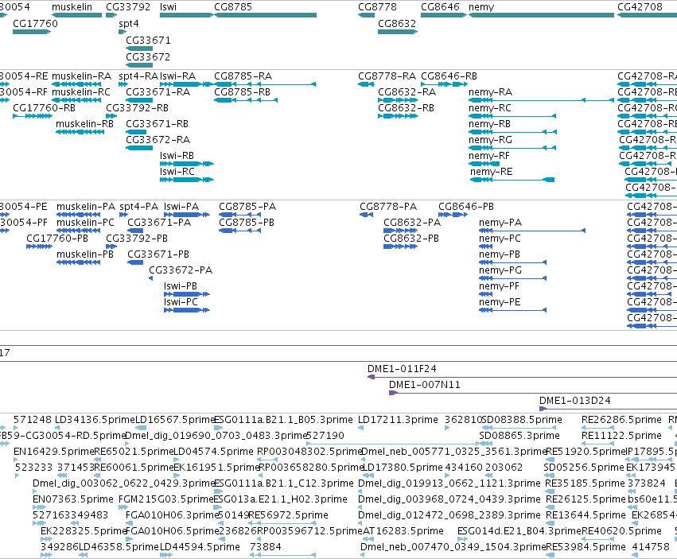This screenshot has height=559, width=677.
Task: Select the spt4-RA transcript label
Action: 138,76
